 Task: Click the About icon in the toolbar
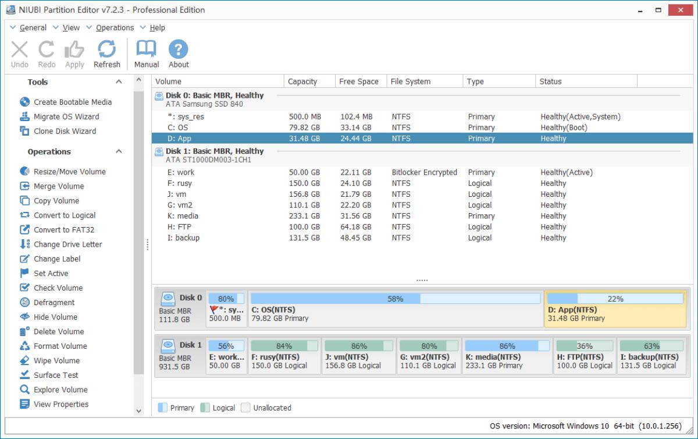[178, 53]
